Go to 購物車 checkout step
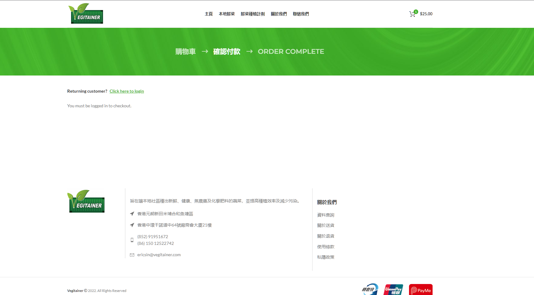534x295 pixels. point(186,51)
